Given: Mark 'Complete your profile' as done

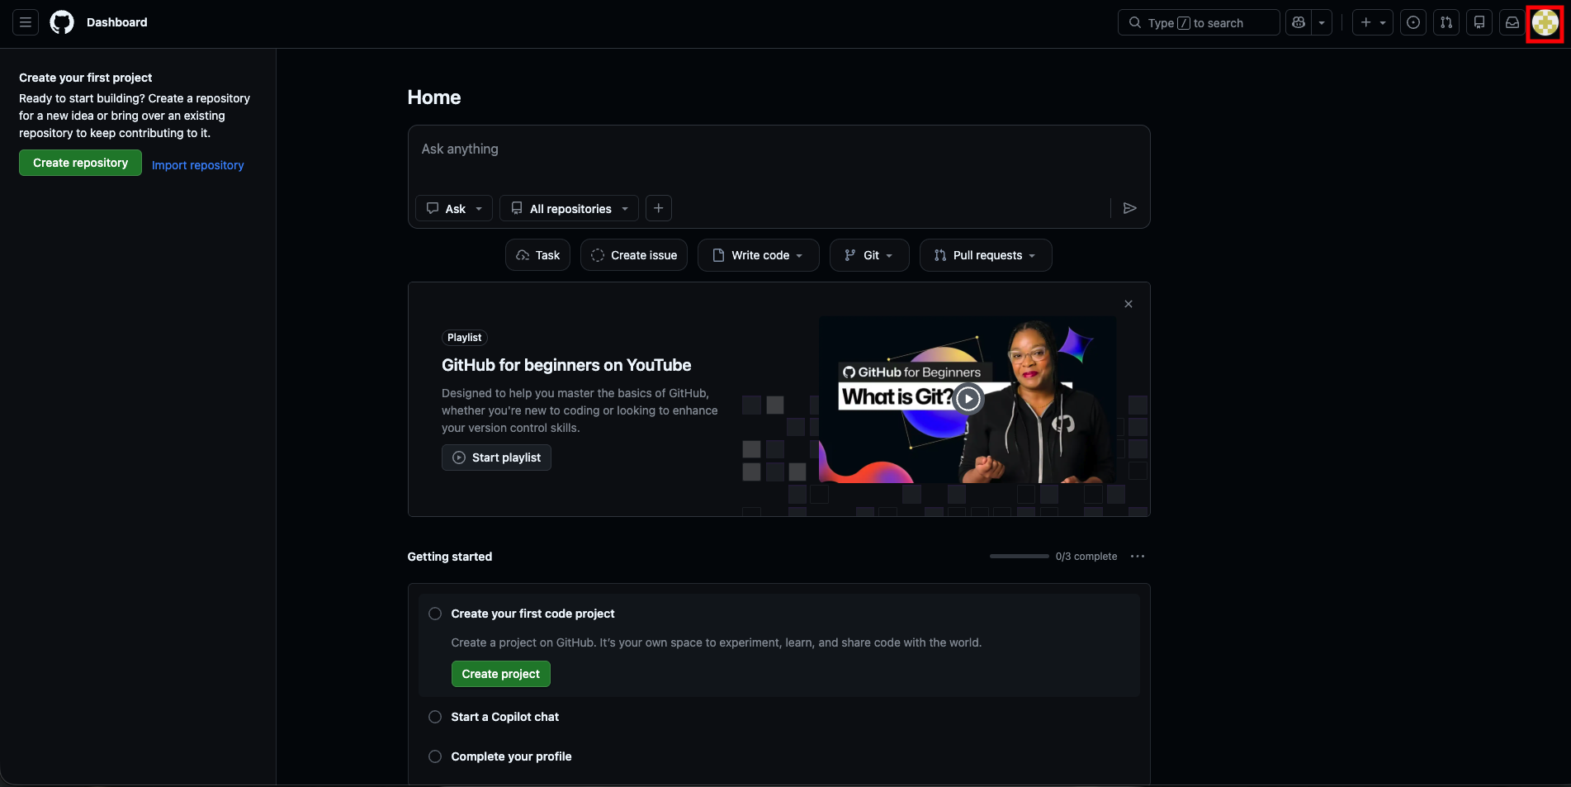Looking at the screenshot, I should click(x=435, y=756).
